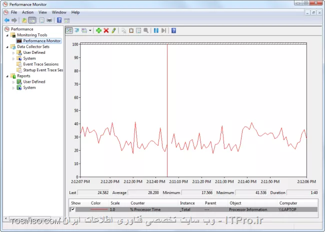Select User Defined under Data Collector Sets
325x232 pixels.
[34, 52]
